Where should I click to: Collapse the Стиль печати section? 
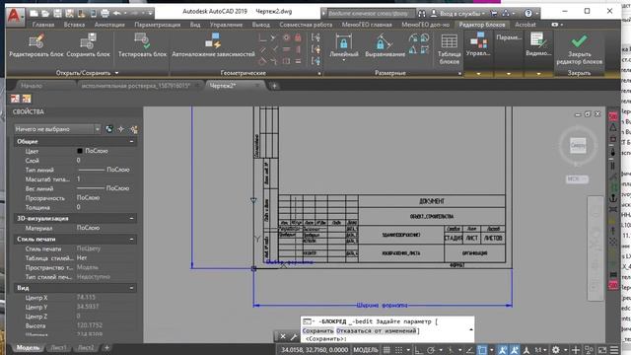coord(131,240)
